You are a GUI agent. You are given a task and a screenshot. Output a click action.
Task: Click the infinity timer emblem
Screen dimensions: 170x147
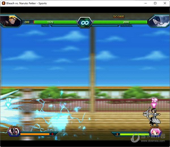[x=85, y=23]
